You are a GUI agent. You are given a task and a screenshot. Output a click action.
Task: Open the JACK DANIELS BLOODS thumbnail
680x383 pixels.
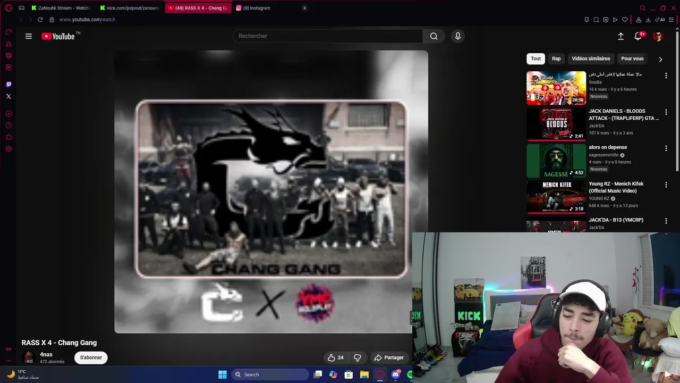556,124
